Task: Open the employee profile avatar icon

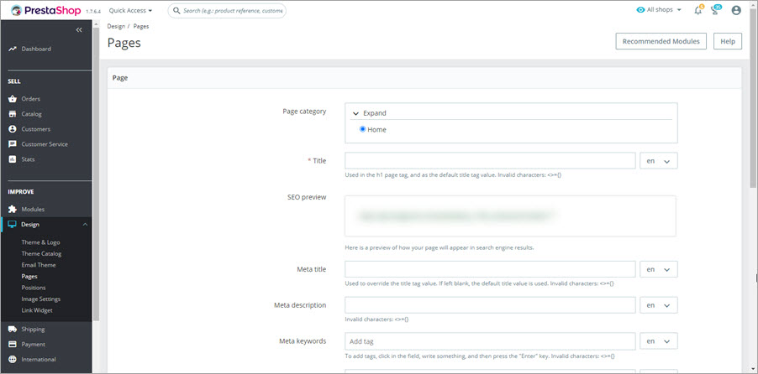Action: coord(736,10)
